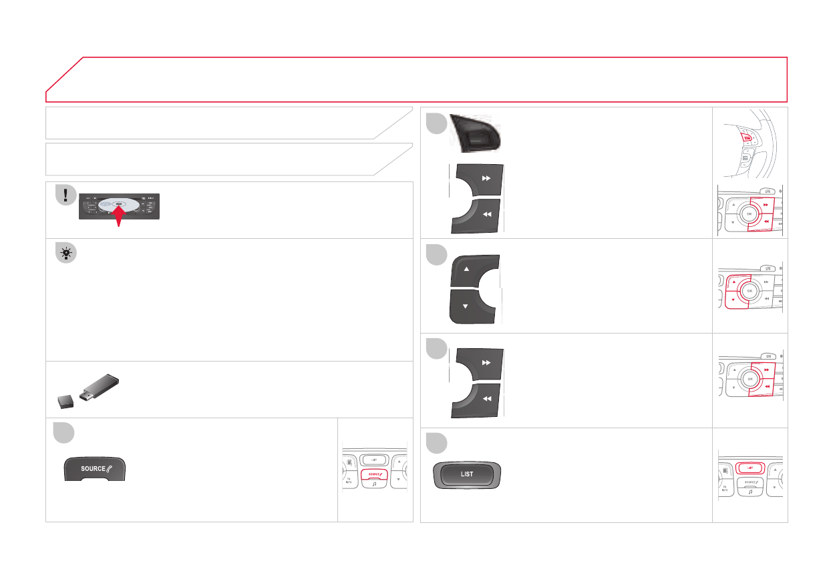833x567 pixels.
Task: Click the red arrow under the CD player
Action: tap(118, 216)
